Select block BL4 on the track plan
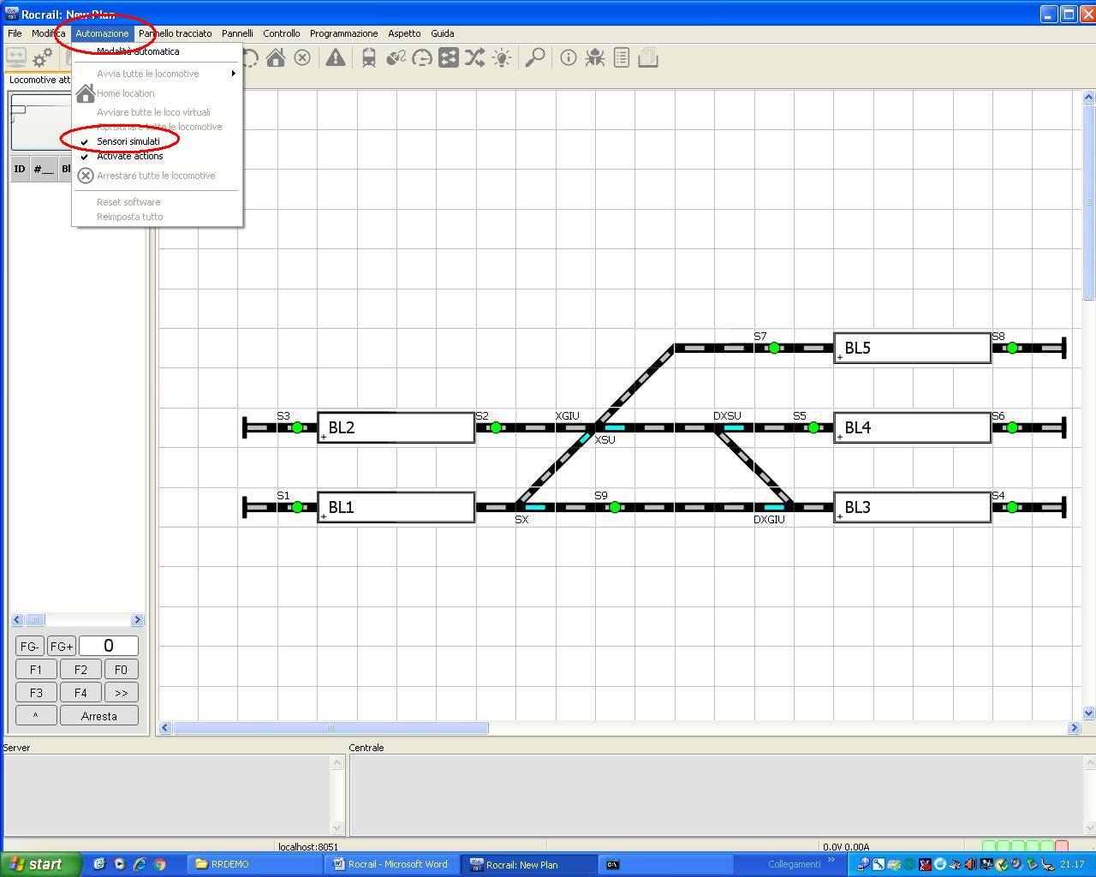This screenshot has width=1096, height=877. coord(913,427)
